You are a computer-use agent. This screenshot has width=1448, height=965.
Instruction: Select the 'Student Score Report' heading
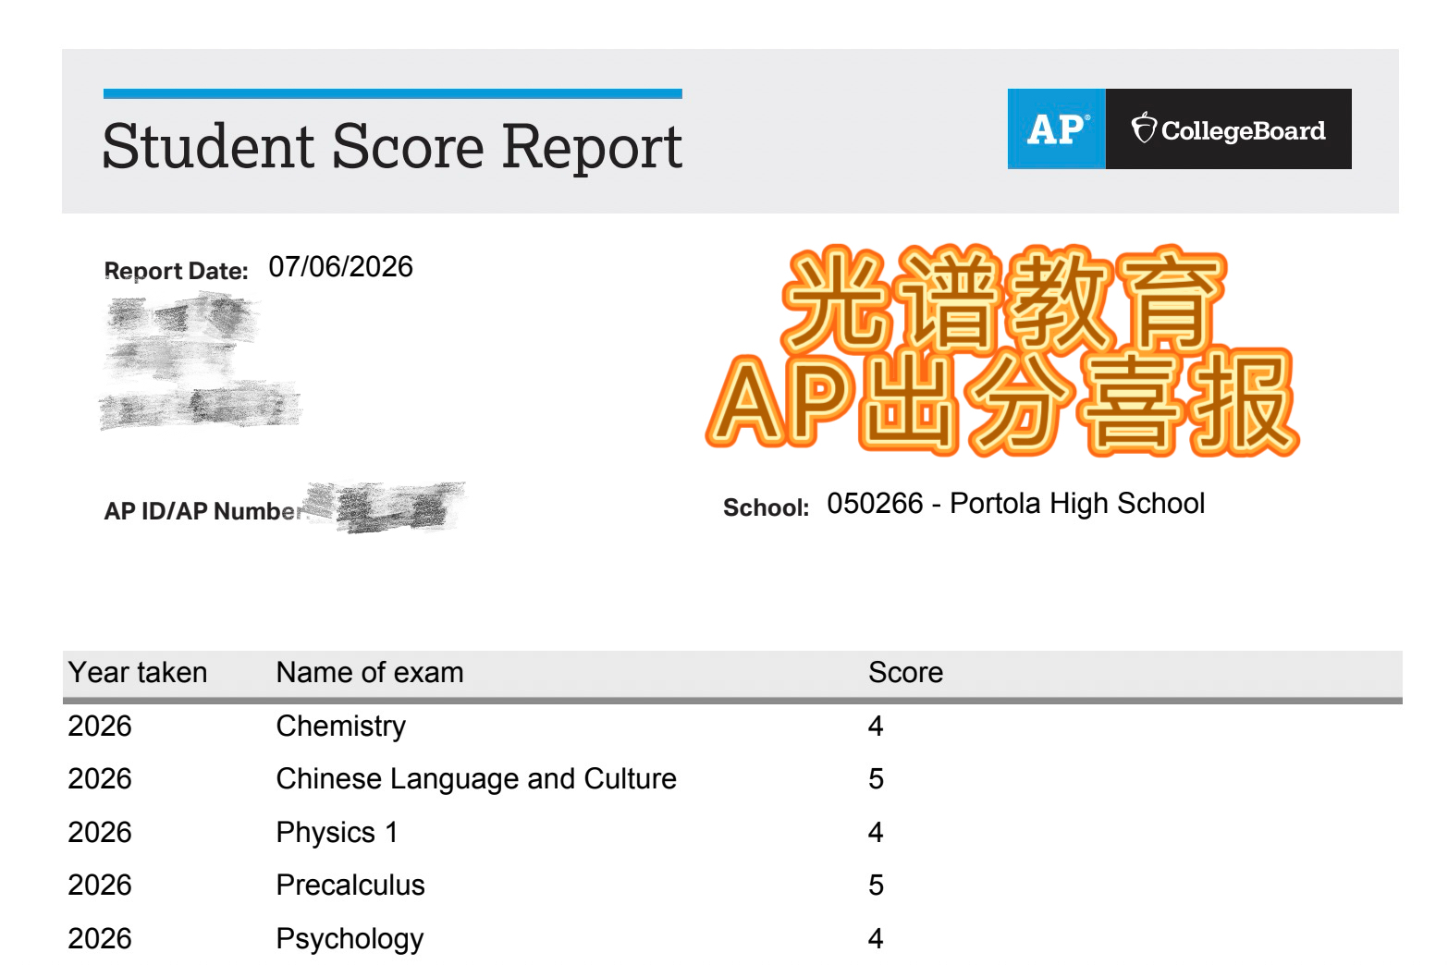(x=392, y=146)
